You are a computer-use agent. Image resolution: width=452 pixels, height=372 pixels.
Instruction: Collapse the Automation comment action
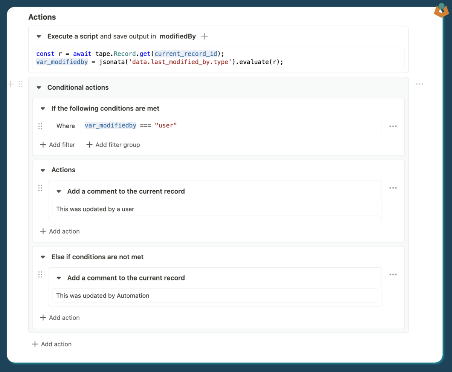[x=59, y=278]
